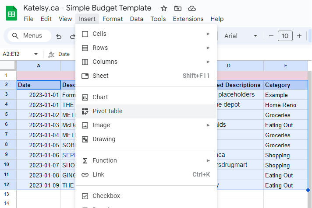This screenshot has height=208, width=312.
Task: Click the undo arrow in toolbar
Action: pos(59,36)
